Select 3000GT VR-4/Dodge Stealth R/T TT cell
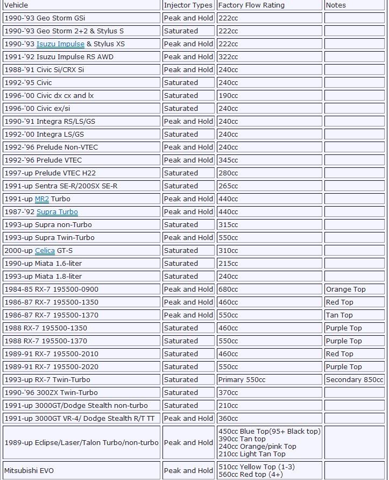Viewport: 389px width, 480px height. coord(81,418)
